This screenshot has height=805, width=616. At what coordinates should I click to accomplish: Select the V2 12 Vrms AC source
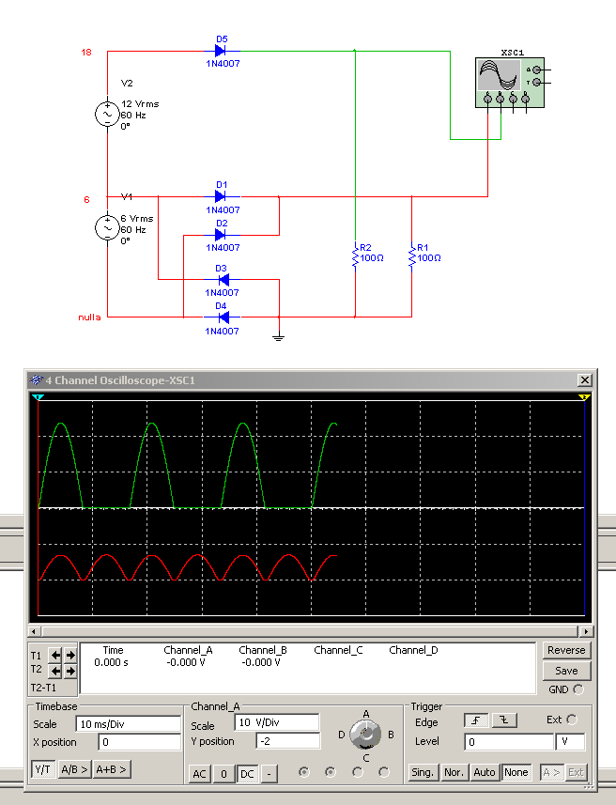click(107, 114)
